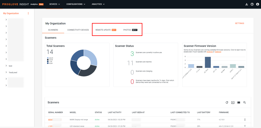Open the ANALYTICS dropdown menu

pyautogui.click(x=98, y=4)
